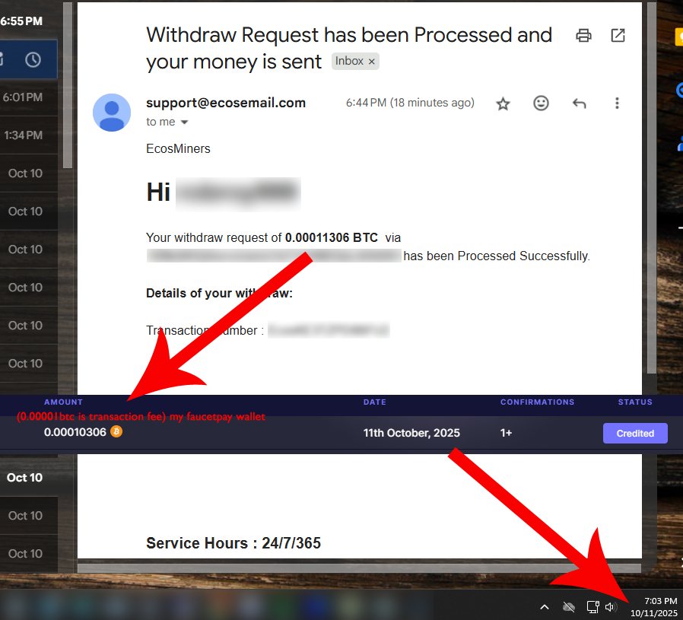Click the DATE column header

(375, 402)
